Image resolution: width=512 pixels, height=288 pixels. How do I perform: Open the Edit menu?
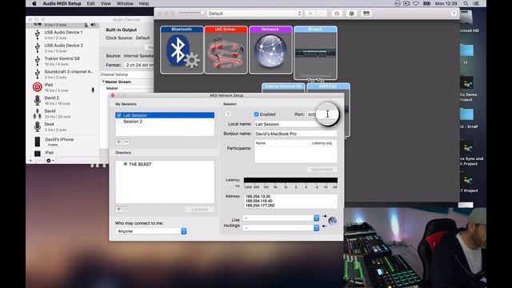click(90, 3)
